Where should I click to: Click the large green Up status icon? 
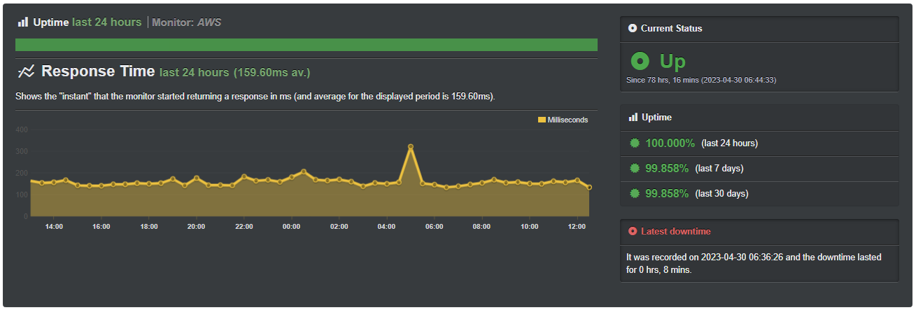[640, 61]
